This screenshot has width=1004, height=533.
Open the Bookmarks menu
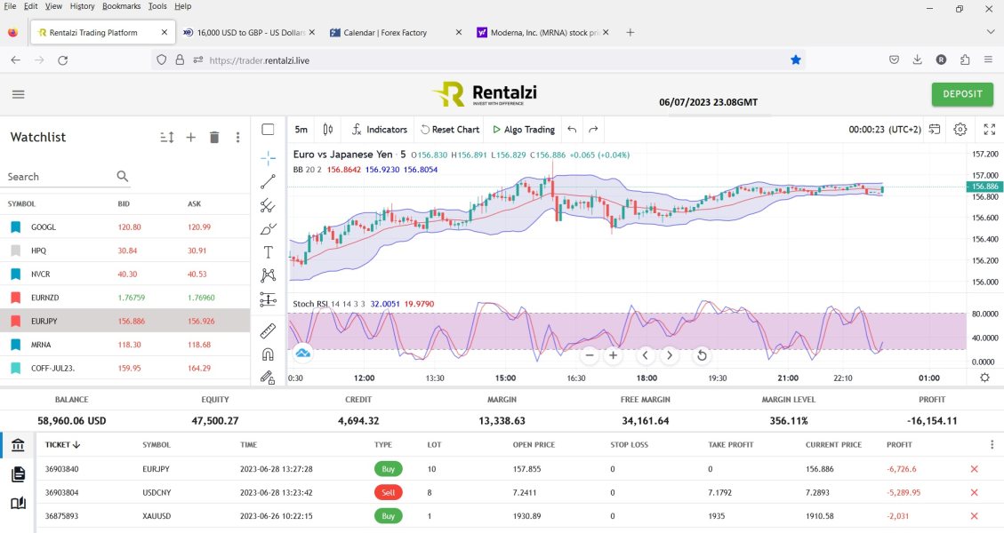click(x=121, y=6)
